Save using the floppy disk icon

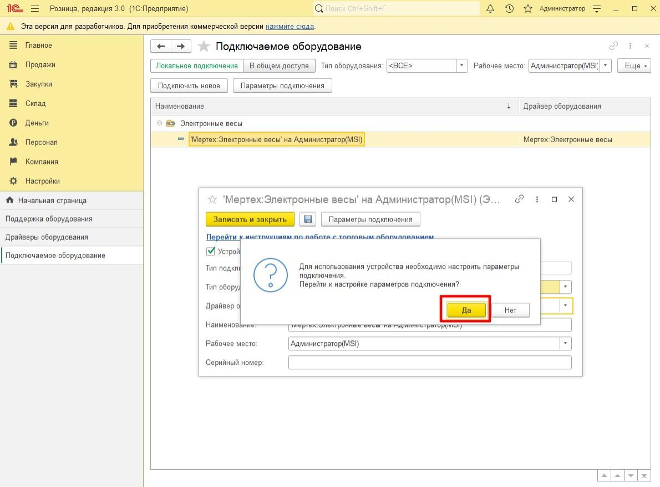click(308, 219)
